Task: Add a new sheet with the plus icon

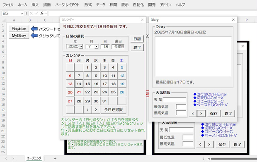Action: 55,158
